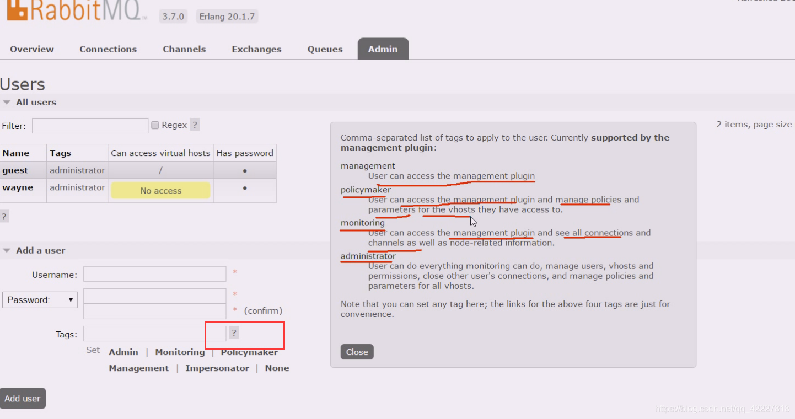Screen dimensions: 795x419
Task: Click the administrator tag of wayne
Action: (x=77, y=187)
